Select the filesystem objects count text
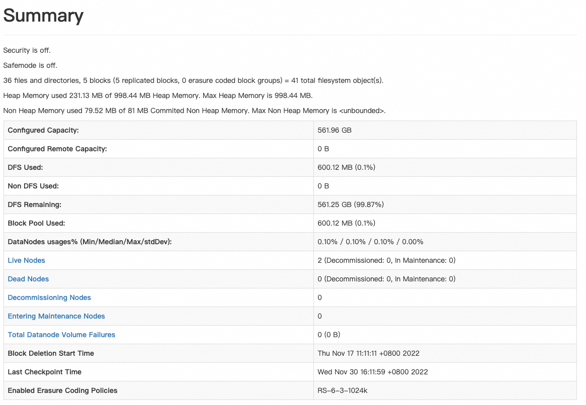This screenshot has width=586, height=405. (x=194, y=80)
